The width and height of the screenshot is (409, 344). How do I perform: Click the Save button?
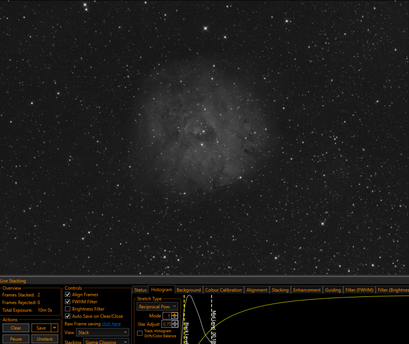pyautogui.click(x=41, y=328)
